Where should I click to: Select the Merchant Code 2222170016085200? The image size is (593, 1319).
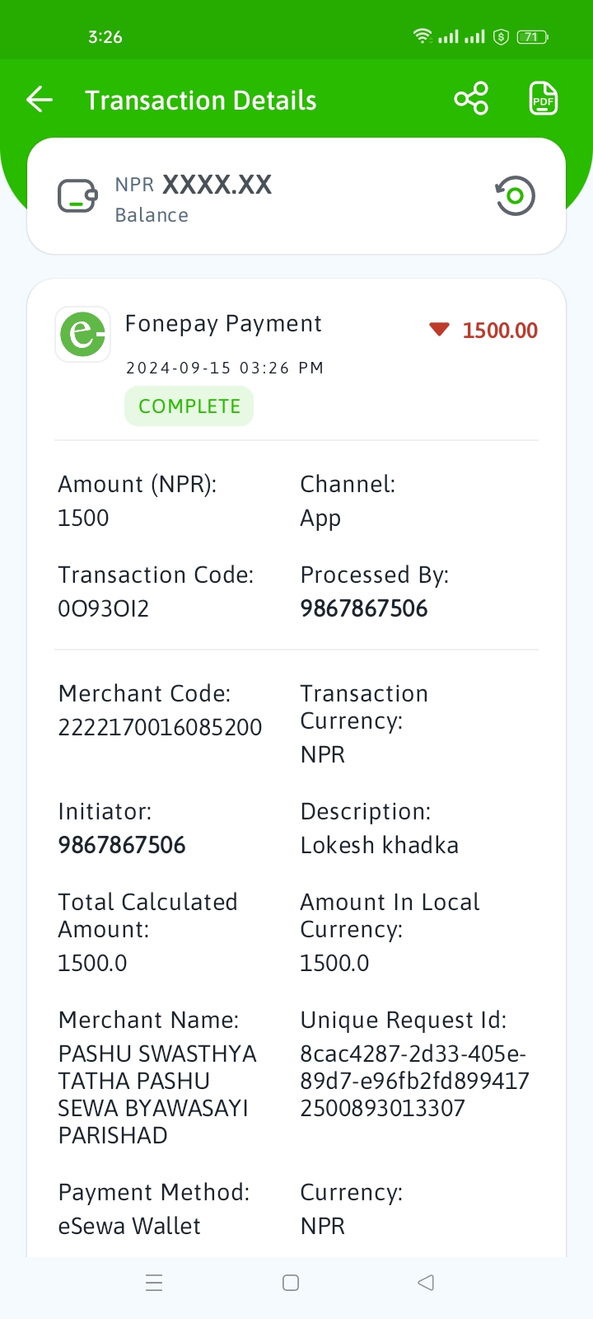click(160, 727)
